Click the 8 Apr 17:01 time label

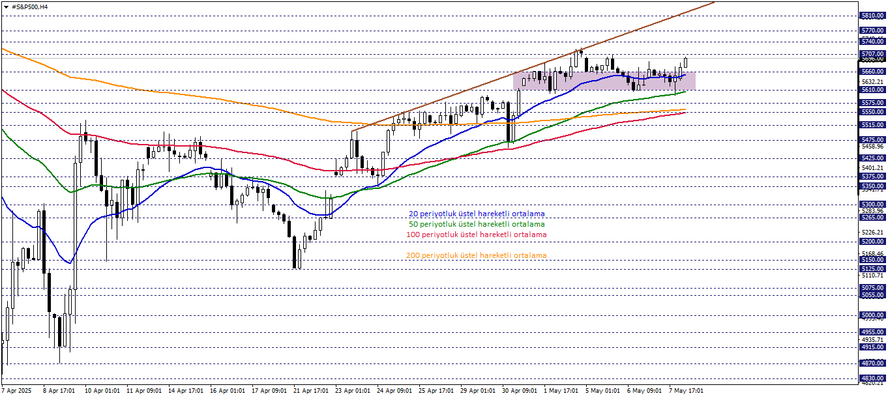(x=59, y=391)
